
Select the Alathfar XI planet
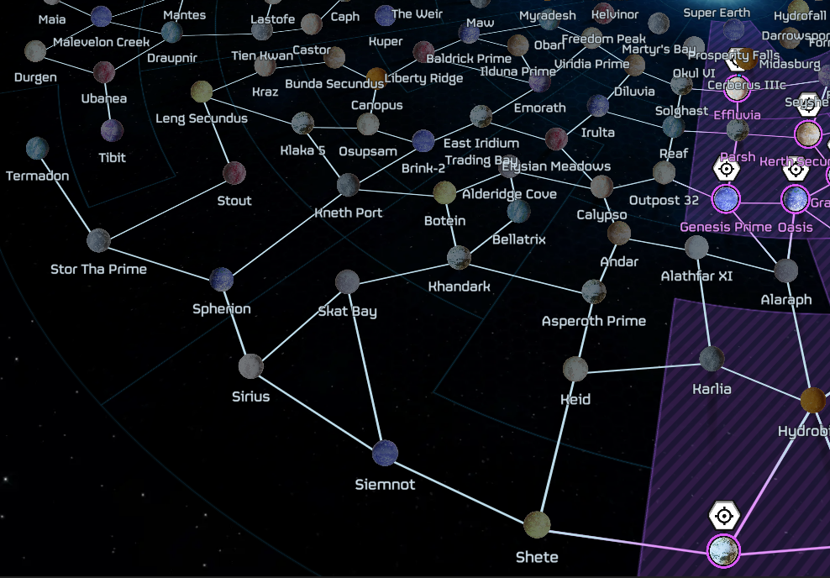pyautogui.click(x=696, y=248)
